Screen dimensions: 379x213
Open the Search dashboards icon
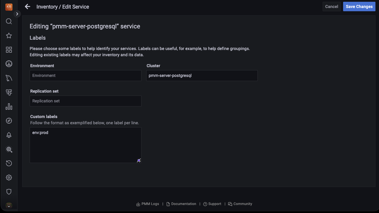[9, 21]
